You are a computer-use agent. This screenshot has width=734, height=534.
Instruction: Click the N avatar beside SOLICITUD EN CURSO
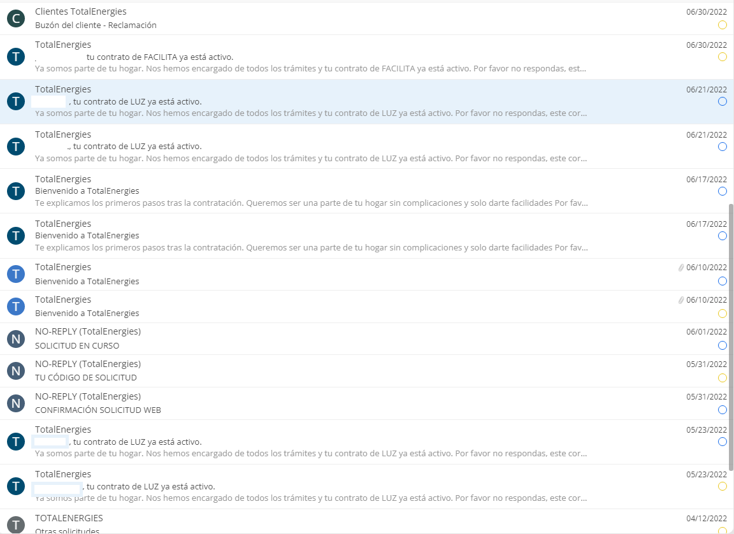point(16,338)
